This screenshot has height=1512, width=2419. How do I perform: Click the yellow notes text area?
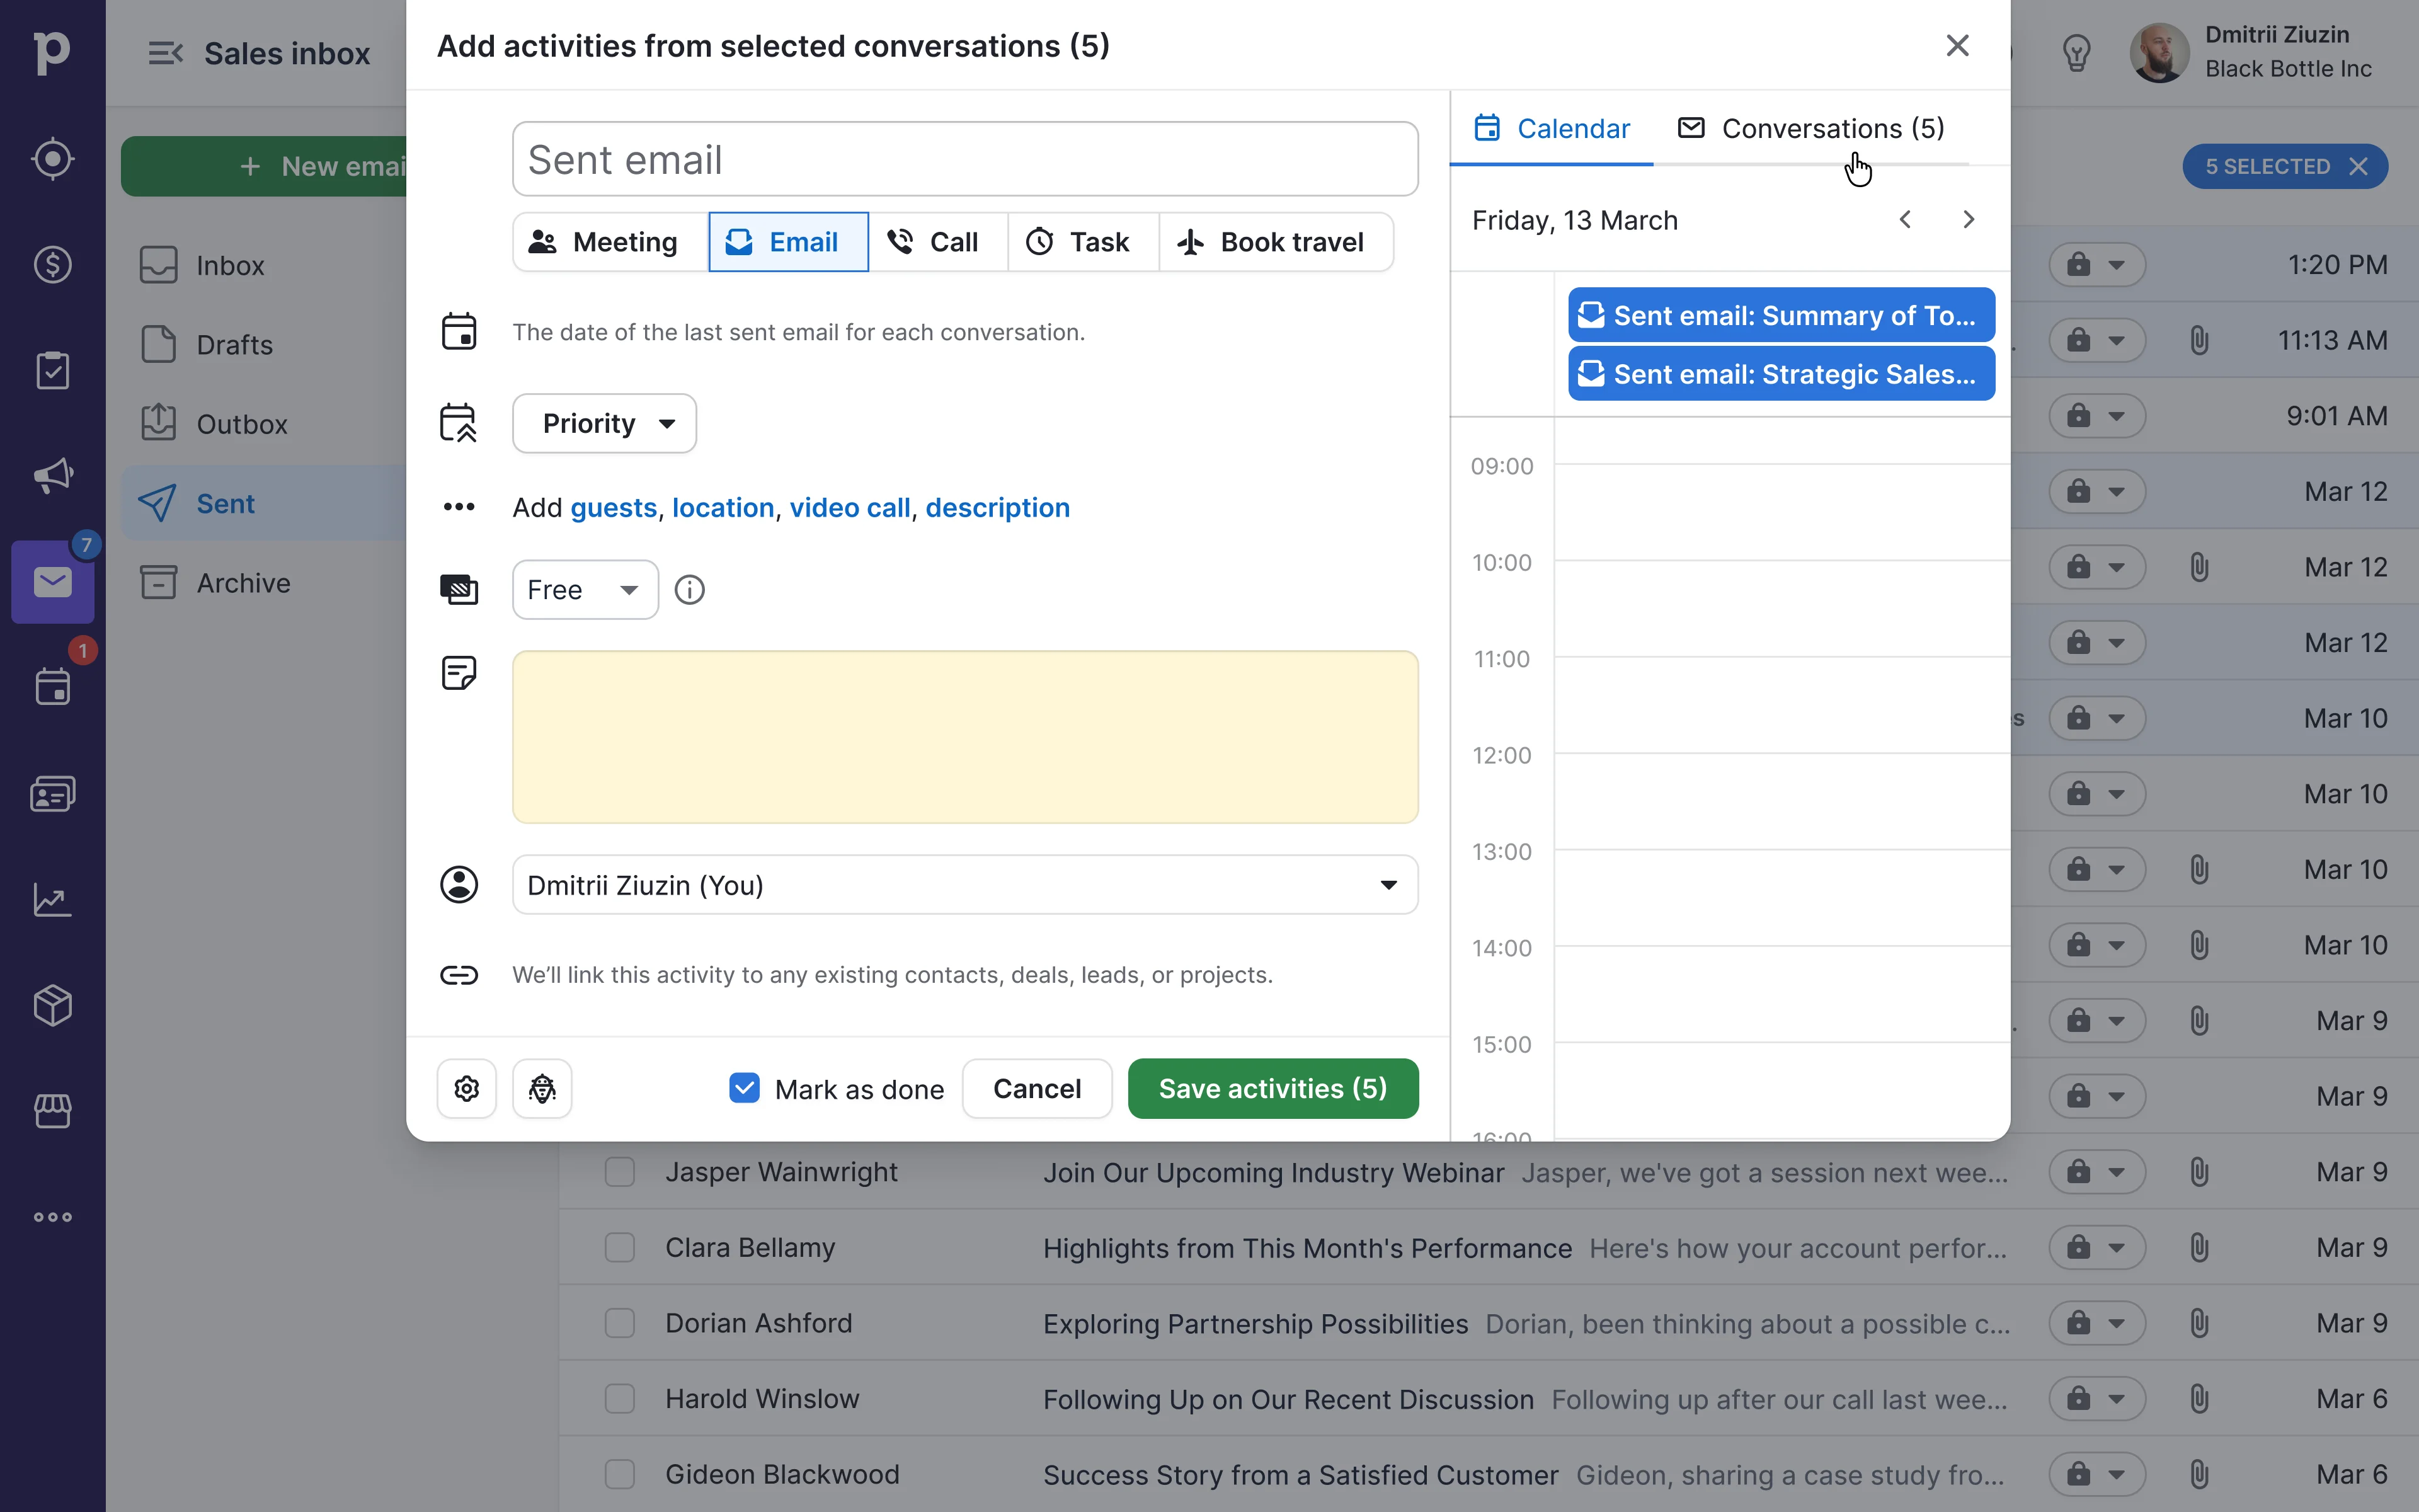click(x=964, y=738)
